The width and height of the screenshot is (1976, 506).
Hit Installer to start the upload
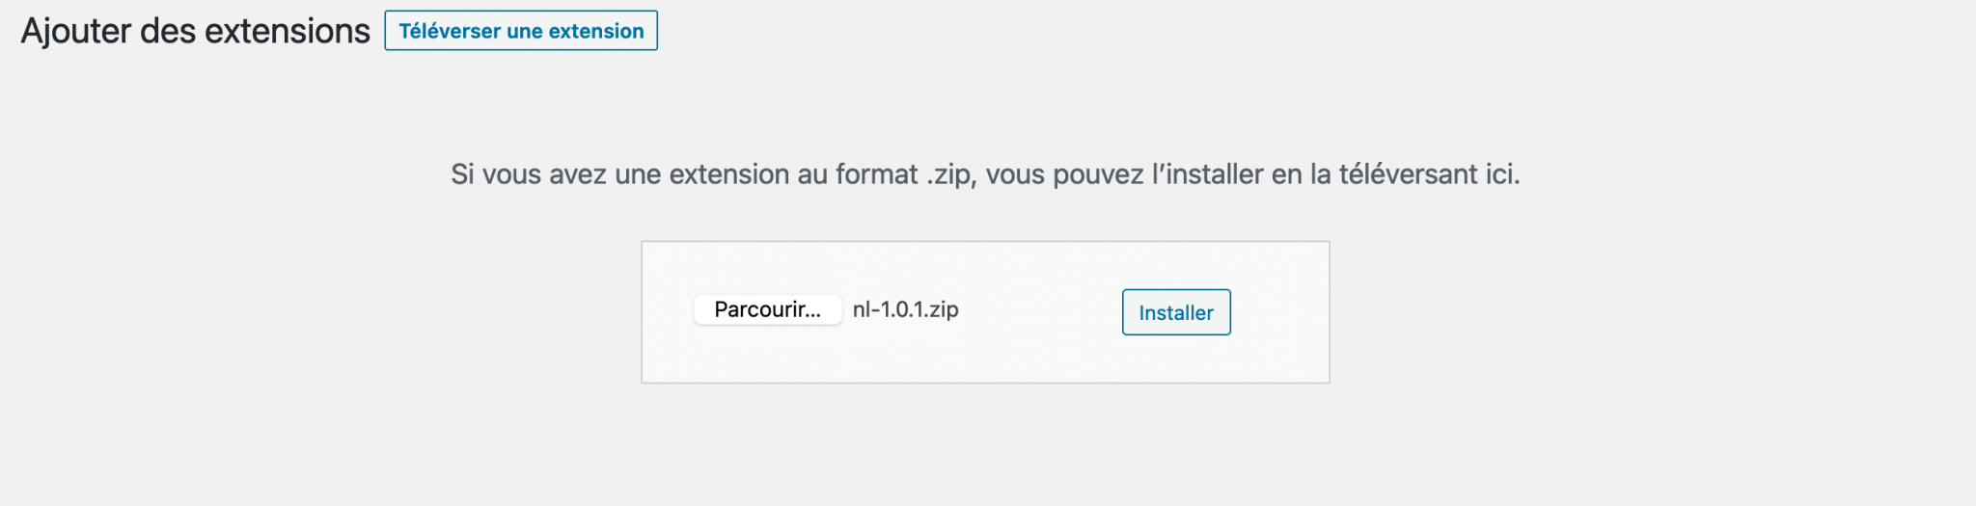(x=1175, y=312)
